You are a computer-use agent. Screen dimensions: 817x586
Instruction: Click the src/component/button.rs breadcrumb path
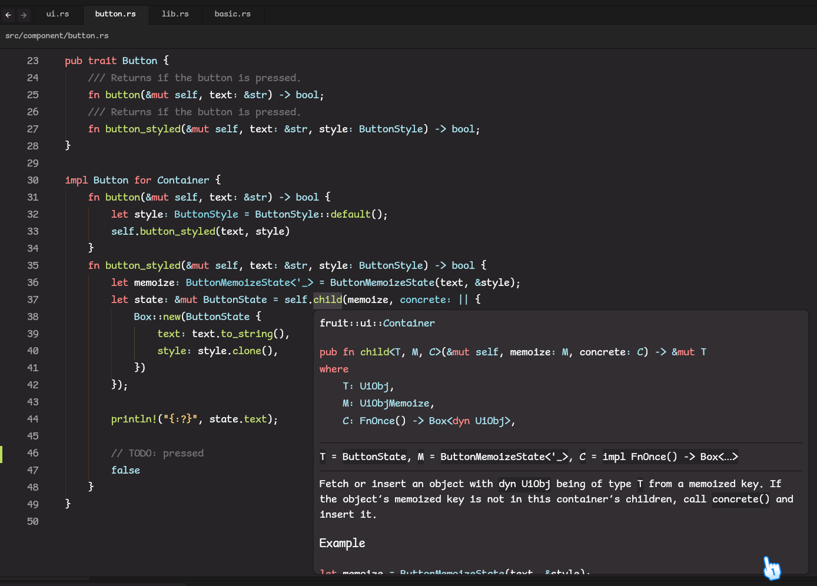point(57,36)
